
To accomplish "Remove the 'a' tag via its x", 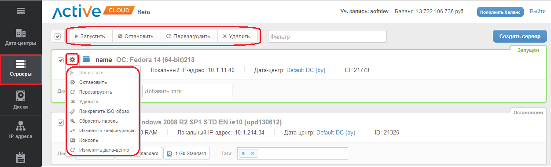I will pyautogui.click(x=253, y=153).
